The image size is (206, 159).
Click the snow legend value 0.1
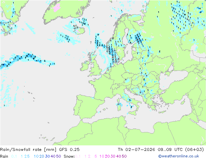[x=78, y=156]
